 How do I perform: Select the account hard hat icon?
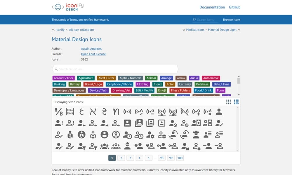click(127, 146)
